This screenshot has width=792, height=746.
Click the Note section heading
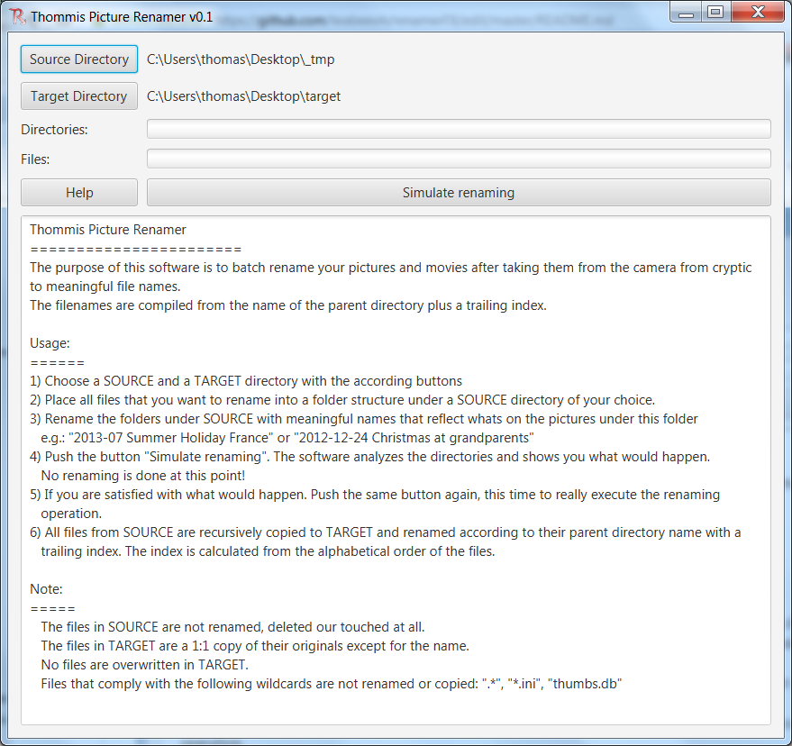click(42, 588)
